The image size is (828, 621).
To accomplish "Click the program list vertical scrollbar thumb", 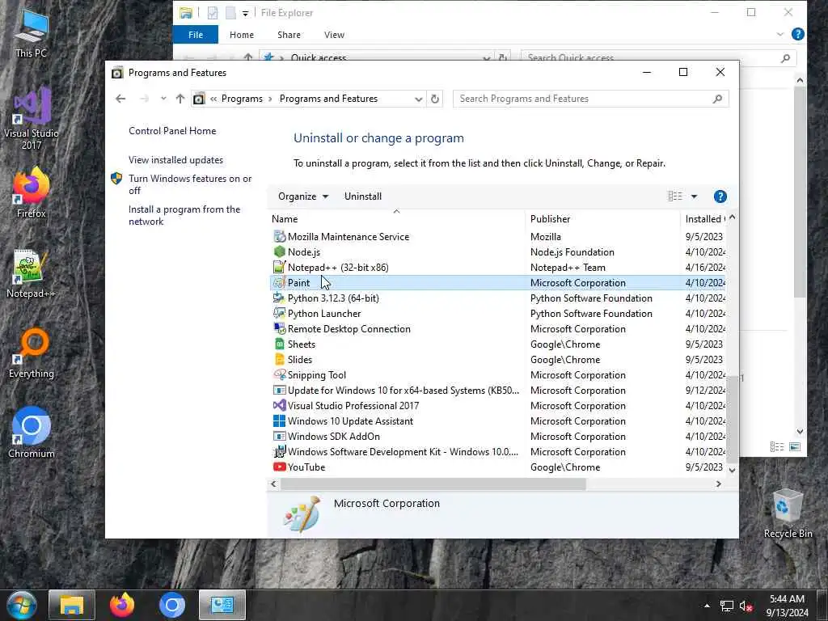I will click(732, 420).
